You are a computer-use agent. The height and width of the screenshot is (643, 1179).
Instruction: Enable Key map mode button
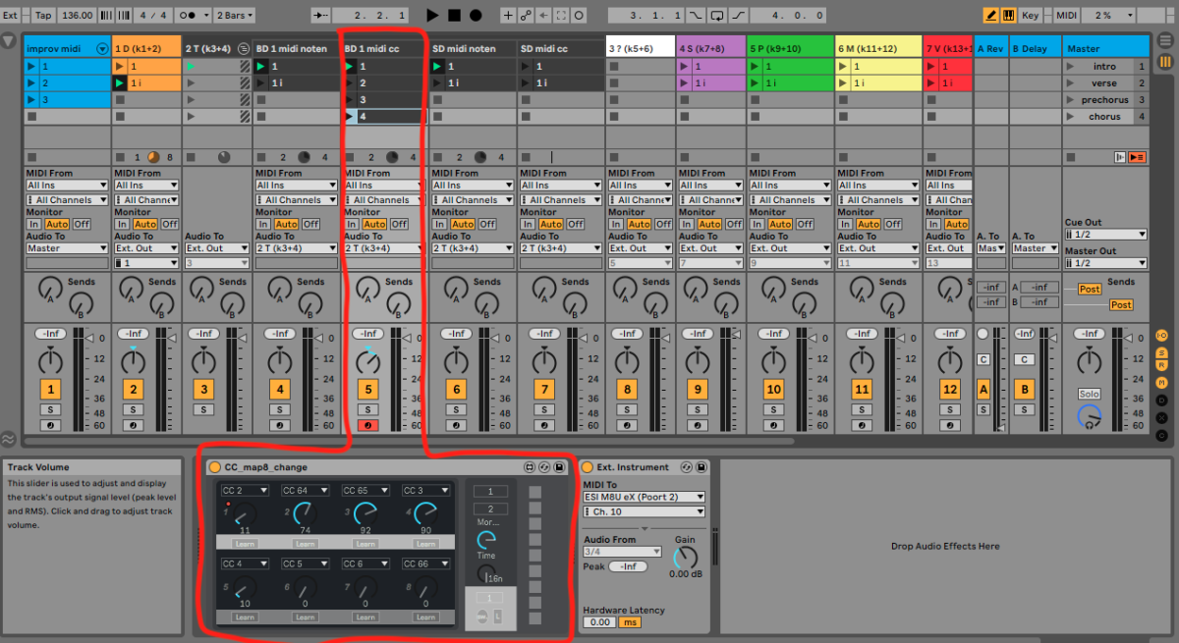[x=1031, y=16]
